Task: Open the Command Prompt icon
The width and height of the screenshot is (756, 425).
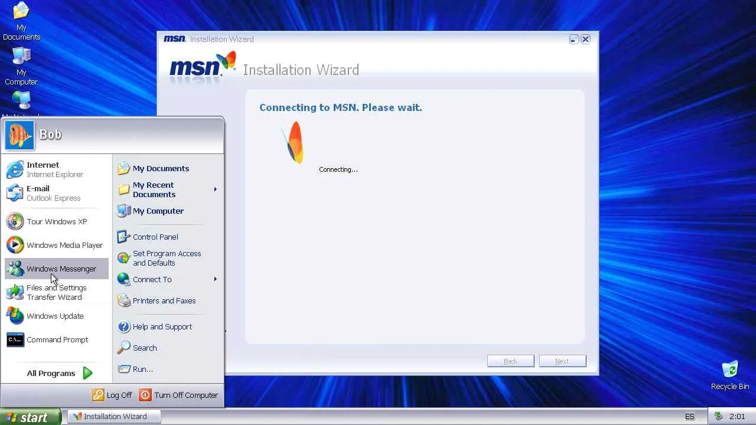Action: point(15,339)
